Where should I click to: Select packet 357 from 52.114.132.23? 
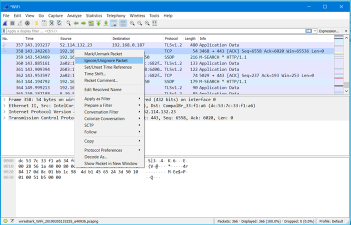point(167,45)
